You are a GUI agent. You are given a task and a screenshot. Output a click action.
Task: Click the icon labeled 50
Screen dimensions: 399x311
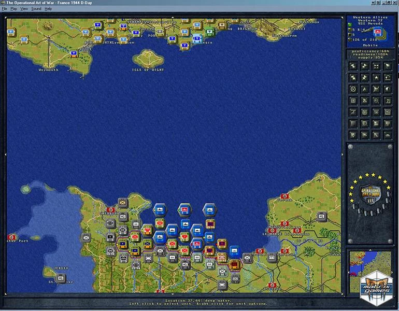coord(376,112)
